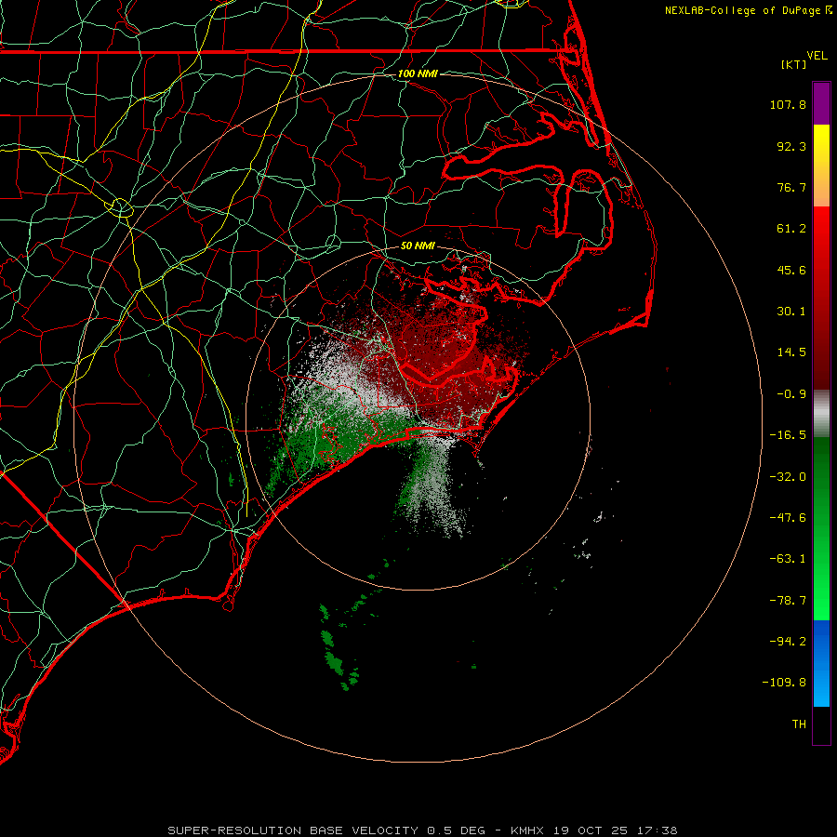837x837 pixels.
Task: Click the -63.1 velocity scale value
Action: 788,559
